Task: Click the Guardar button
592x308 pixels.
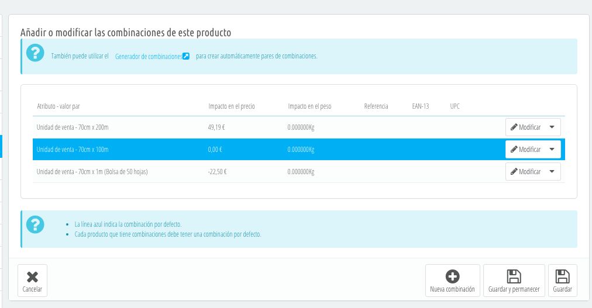Action: [563, 281]
